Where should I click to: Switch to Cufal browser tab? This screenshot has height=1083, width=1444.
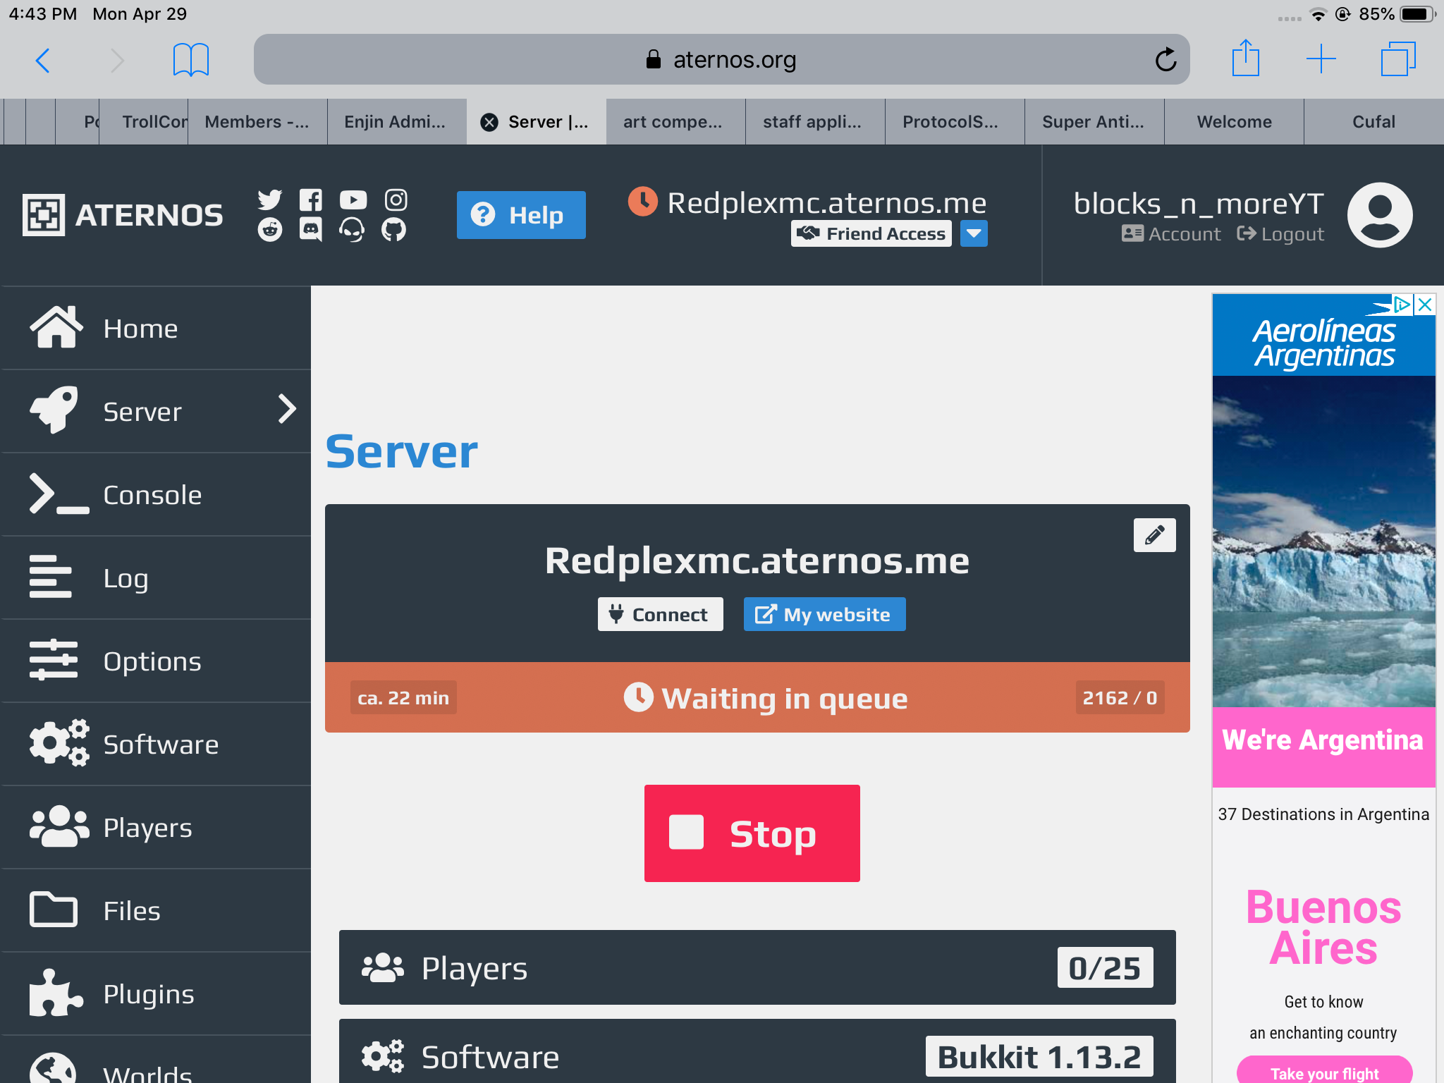click(x=1374, y=122)
